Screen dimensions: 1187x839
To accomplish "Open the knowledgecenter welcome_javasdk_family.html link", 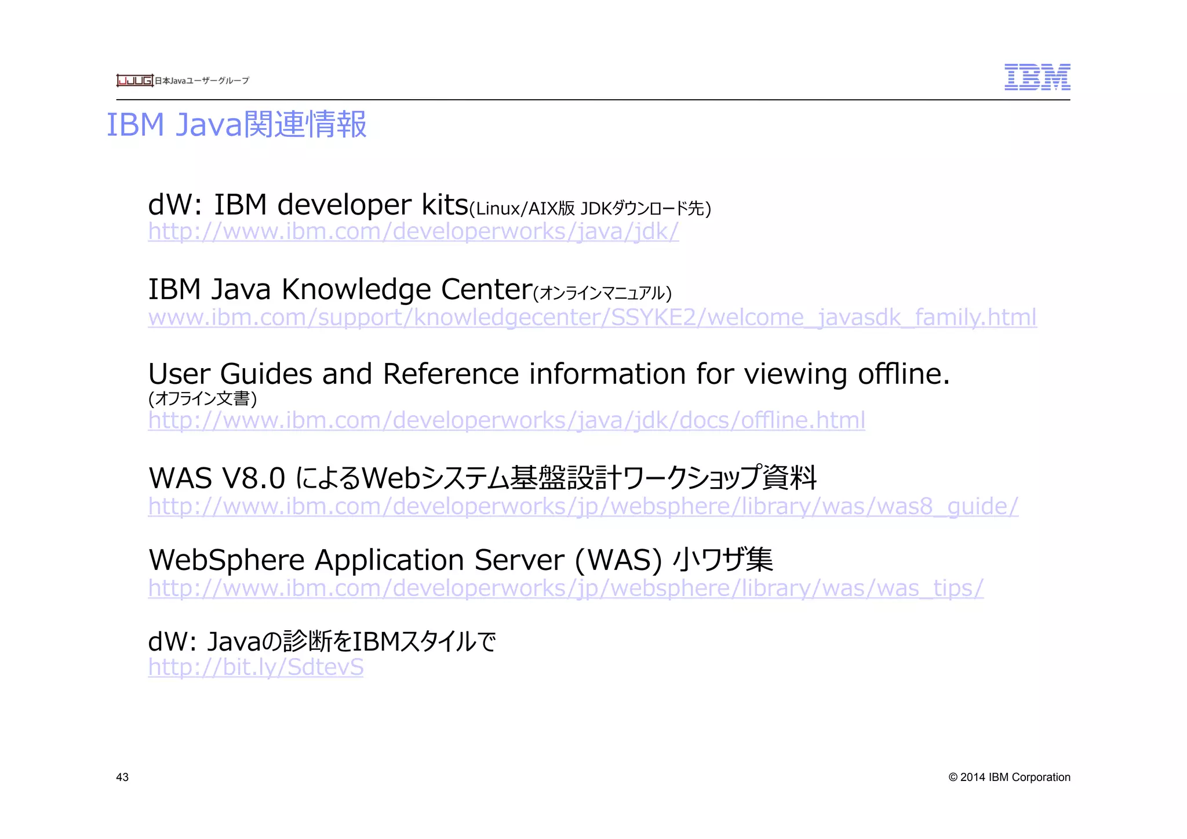I will click(x=592, y=317).
